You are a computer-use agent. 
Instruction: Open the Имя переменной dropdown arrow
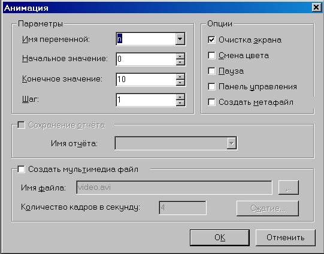180,39
